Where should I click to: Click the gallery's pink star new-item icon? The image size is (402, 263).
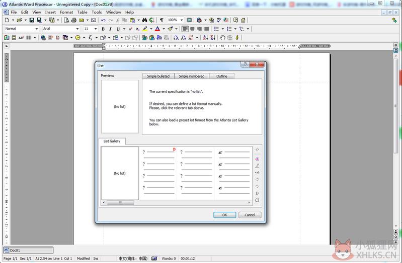pyautogui.click(x=257, y=159)
